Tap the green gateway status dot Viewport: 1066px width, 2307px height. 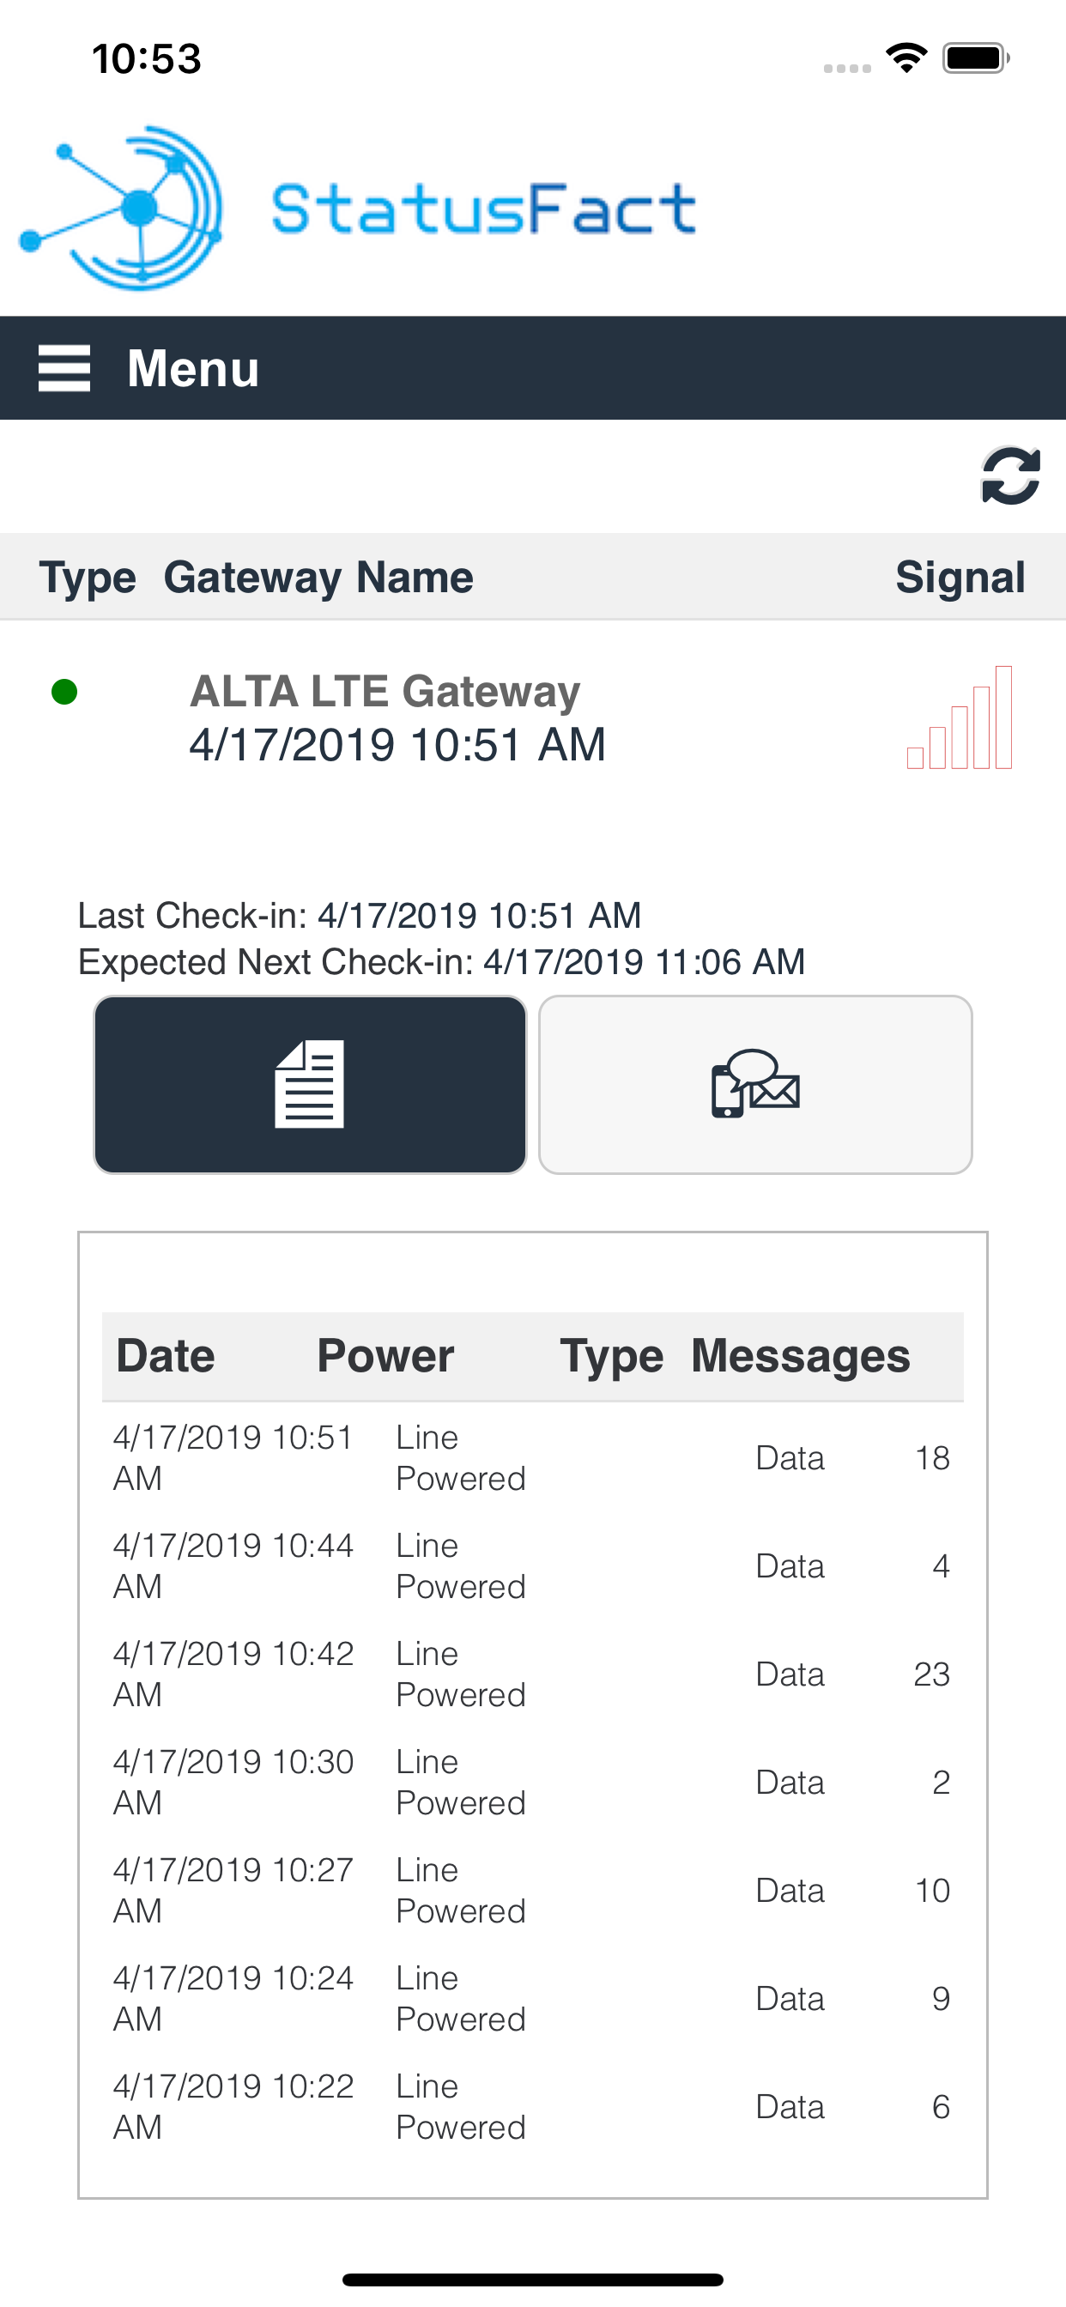click(x=64, y=692)
